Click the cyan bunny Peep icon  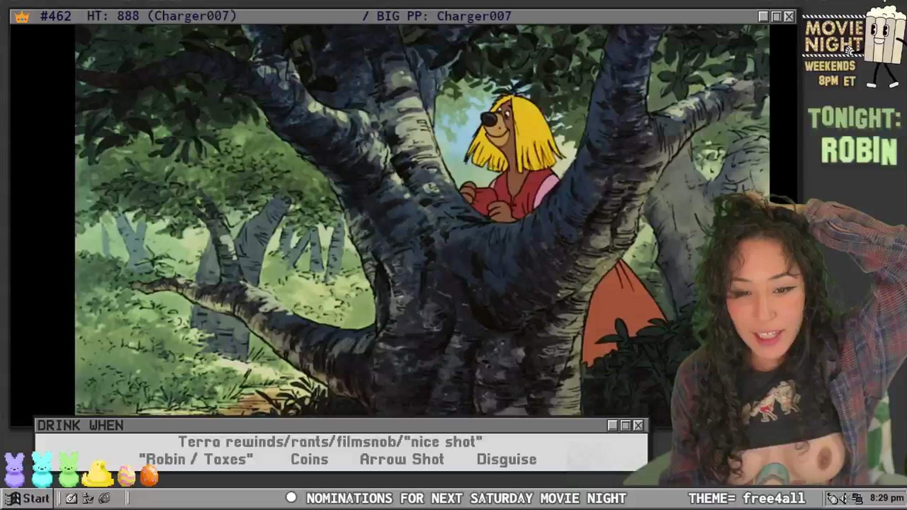(x=42, y=469)
